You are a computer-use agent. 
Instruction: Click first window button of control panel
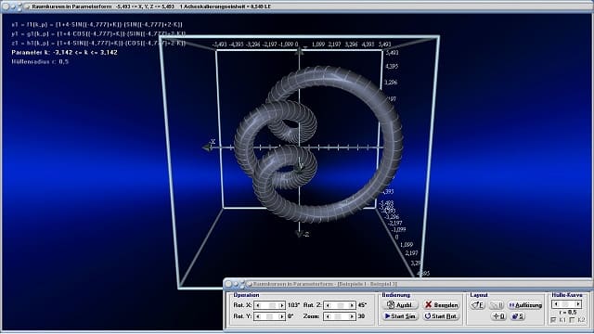(228, 284)
